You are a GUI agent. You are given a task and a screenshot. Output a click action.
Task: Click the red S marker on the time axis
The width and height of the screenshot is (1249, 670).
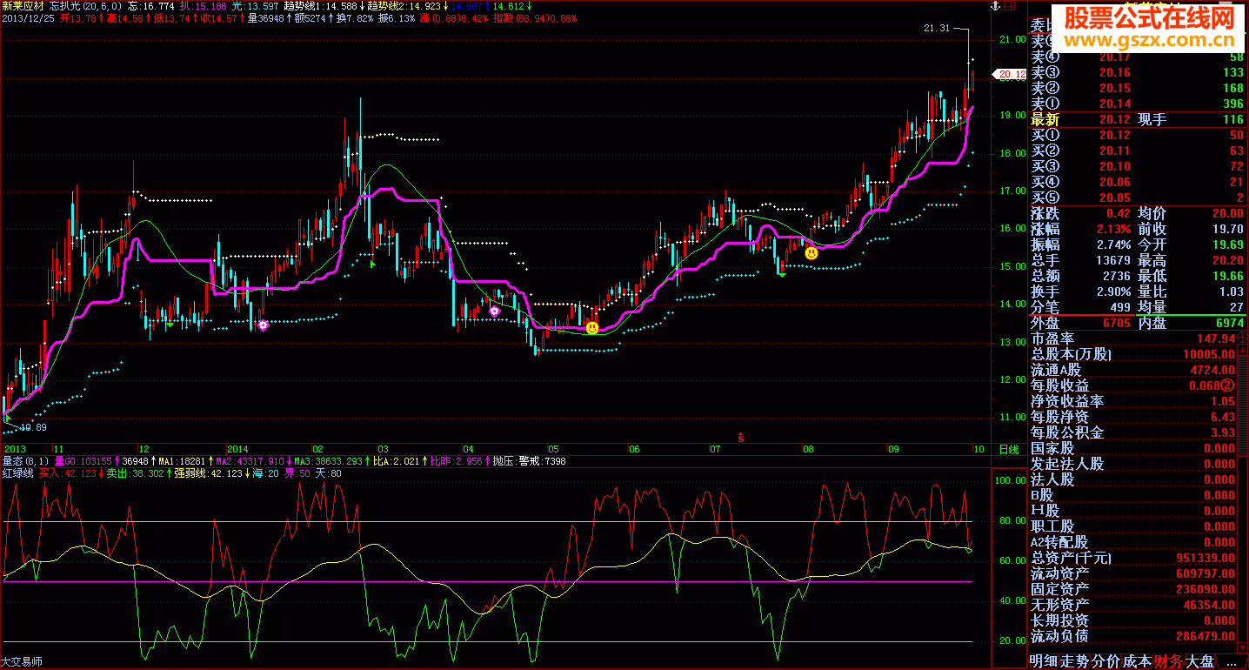[x=741, y=438]
